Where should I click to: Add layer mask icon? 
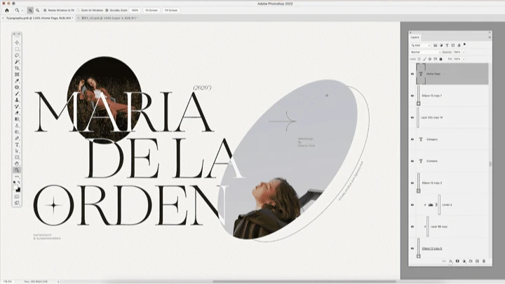[457, 261]
